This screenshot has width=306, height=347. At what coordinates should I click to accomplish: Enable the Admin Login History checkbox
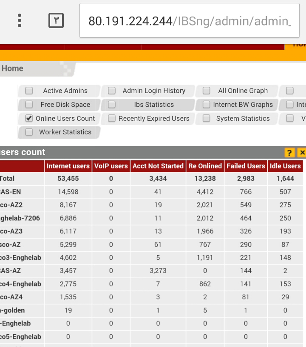click(x=112, y=91)
